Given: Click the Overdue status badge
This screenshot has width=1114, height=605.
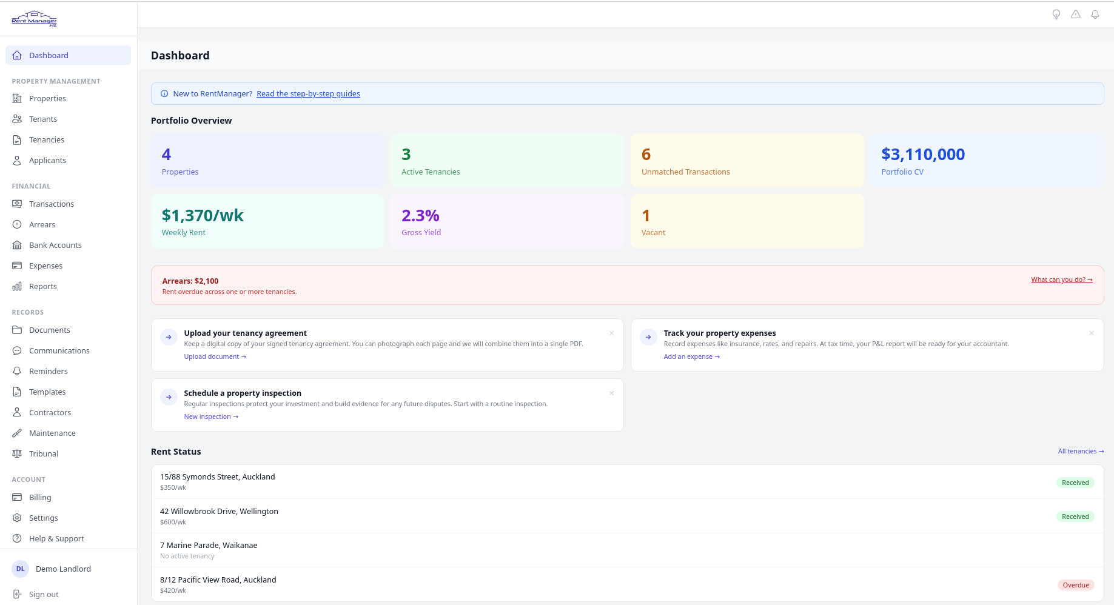Looking at the screenshot, I should [x=1076, y=585].
